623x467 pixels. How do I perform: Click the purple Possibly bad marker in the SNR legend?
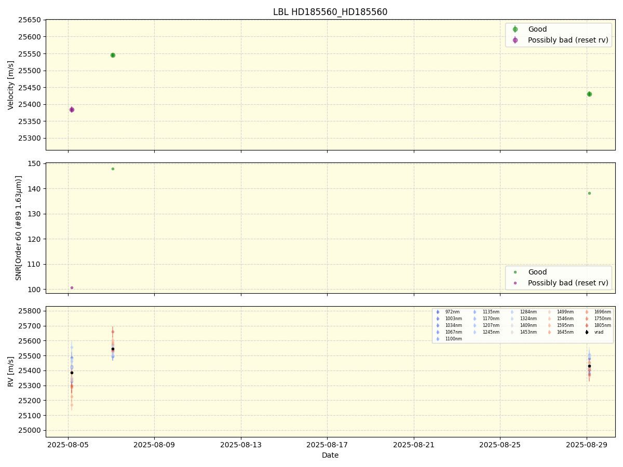point(515,283)
